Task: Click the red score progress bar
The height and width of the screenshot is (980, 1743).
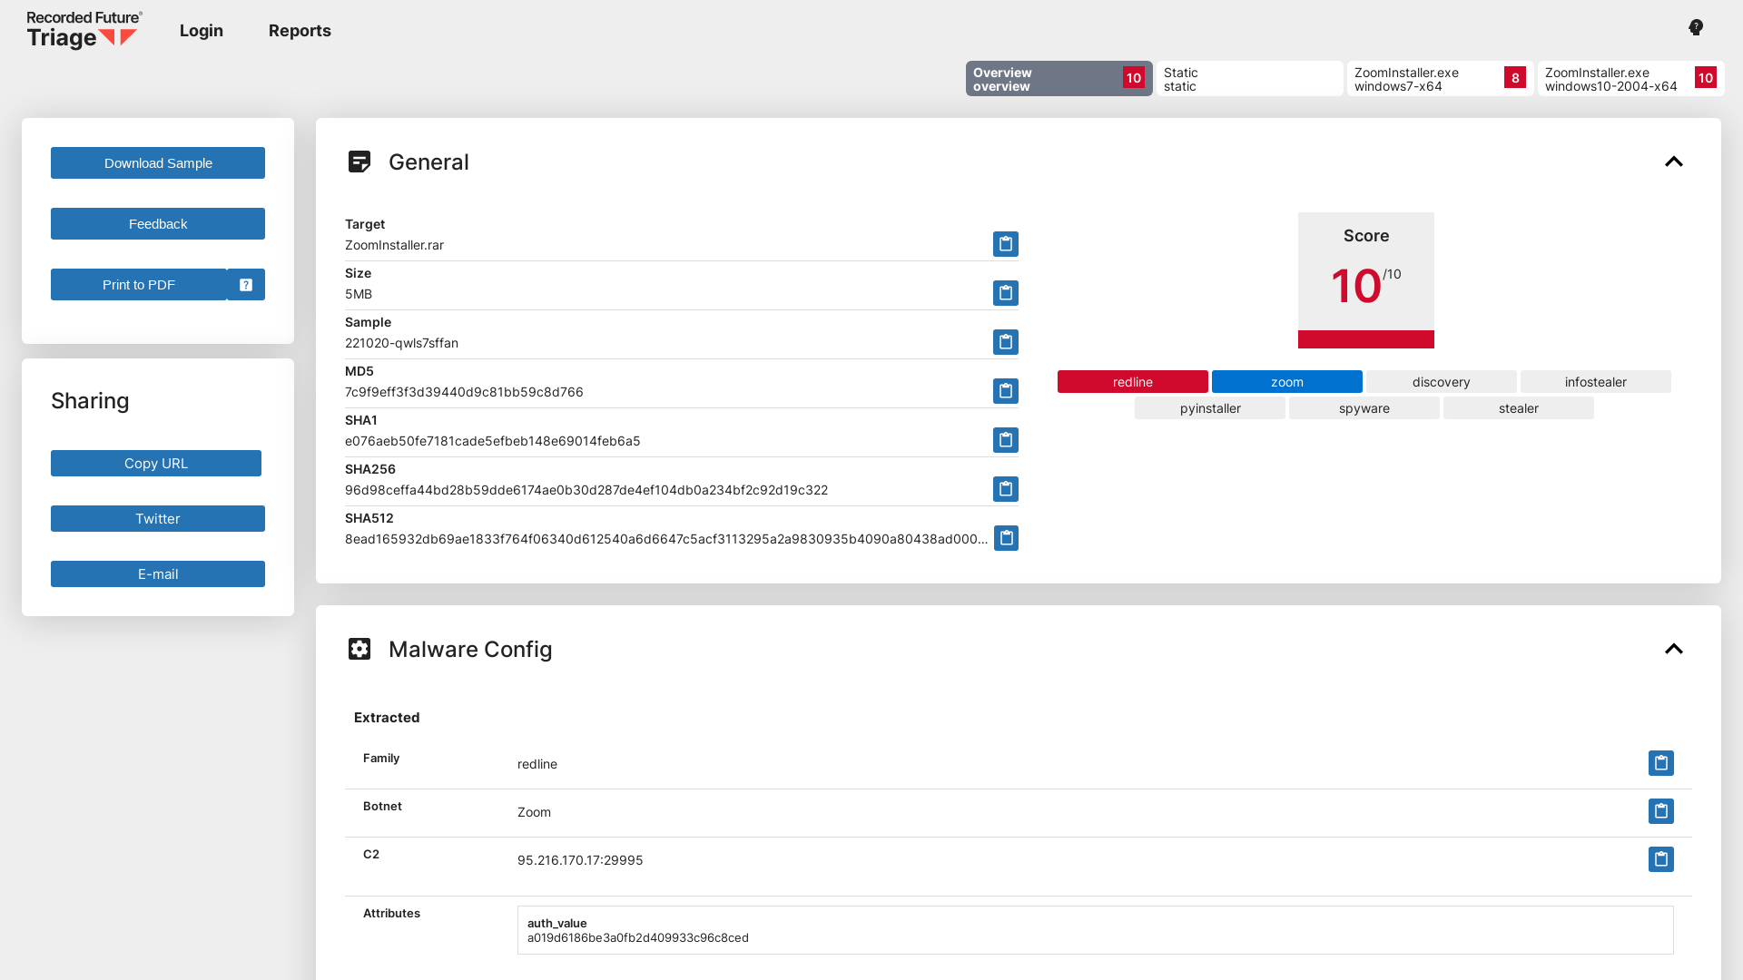Action: (x=1365, y=340)
